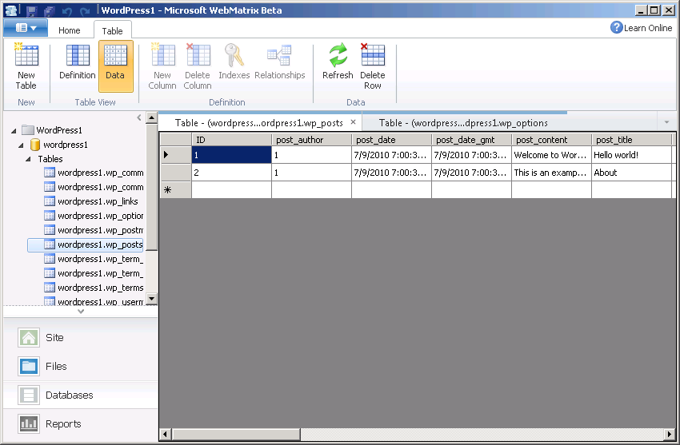This screenshot has height=445, width=680.
Task: Click the ID column header
Action: coord(231,139)
